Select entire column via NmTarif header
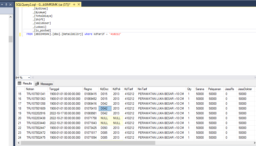 pos(142,89)
